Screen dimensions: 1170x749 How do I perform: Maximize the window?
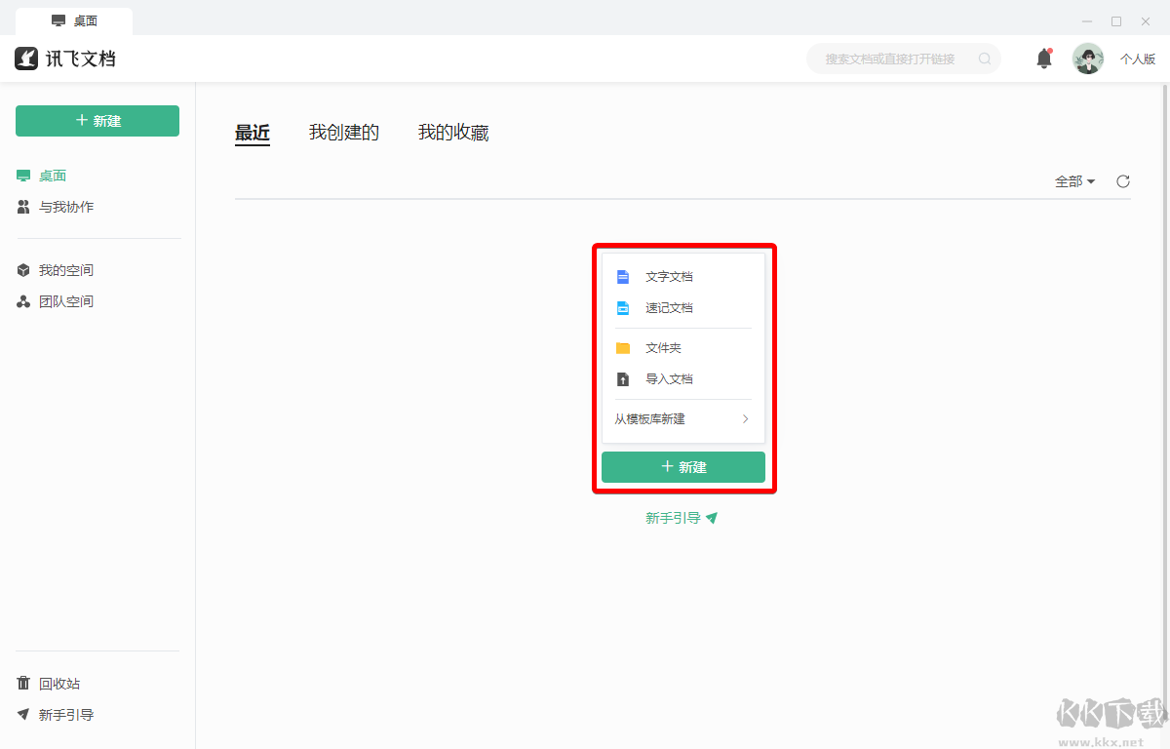click(1116, 21)
